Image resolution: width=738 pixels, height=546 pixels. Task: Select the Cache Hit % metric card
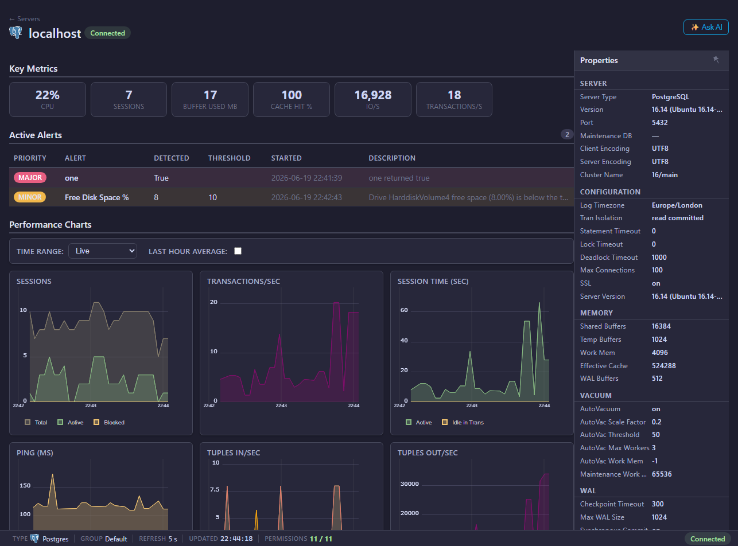(x=292, y=99)
